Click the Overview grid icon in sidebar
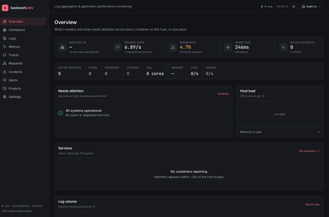 [5, 21]
